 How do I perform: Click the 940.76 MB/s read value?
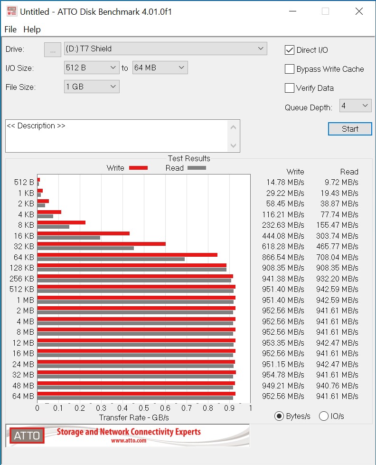(x=337, y=386)
